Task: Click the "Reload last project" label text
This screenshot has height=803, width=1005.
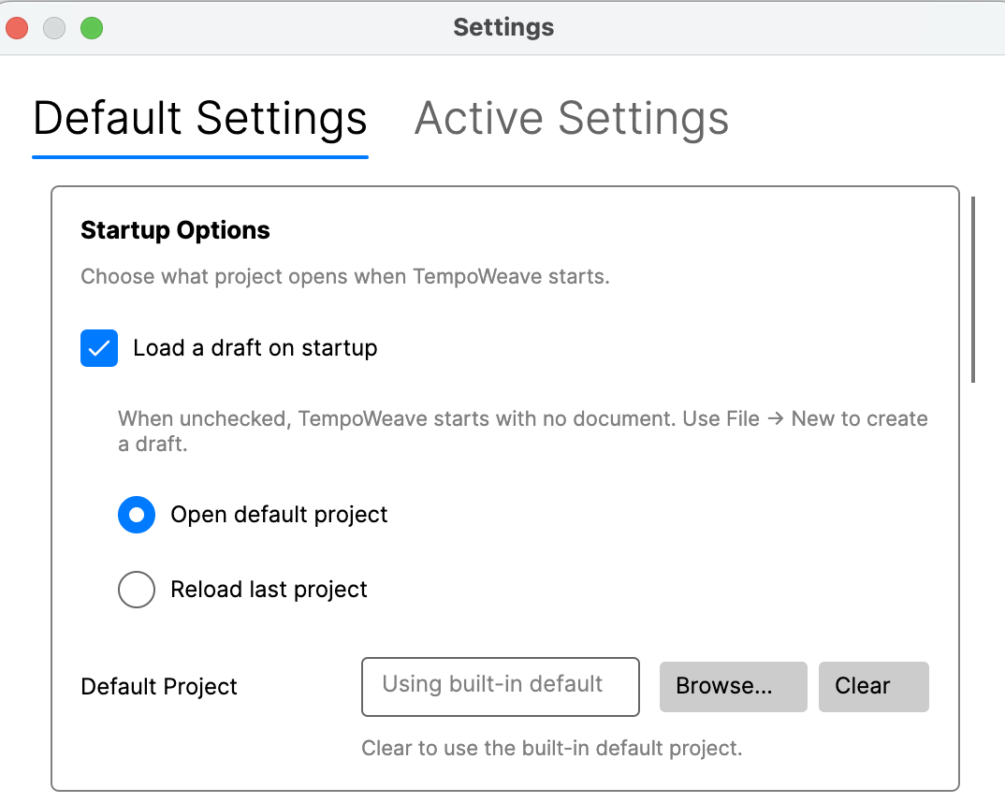Action: [269, 590]
